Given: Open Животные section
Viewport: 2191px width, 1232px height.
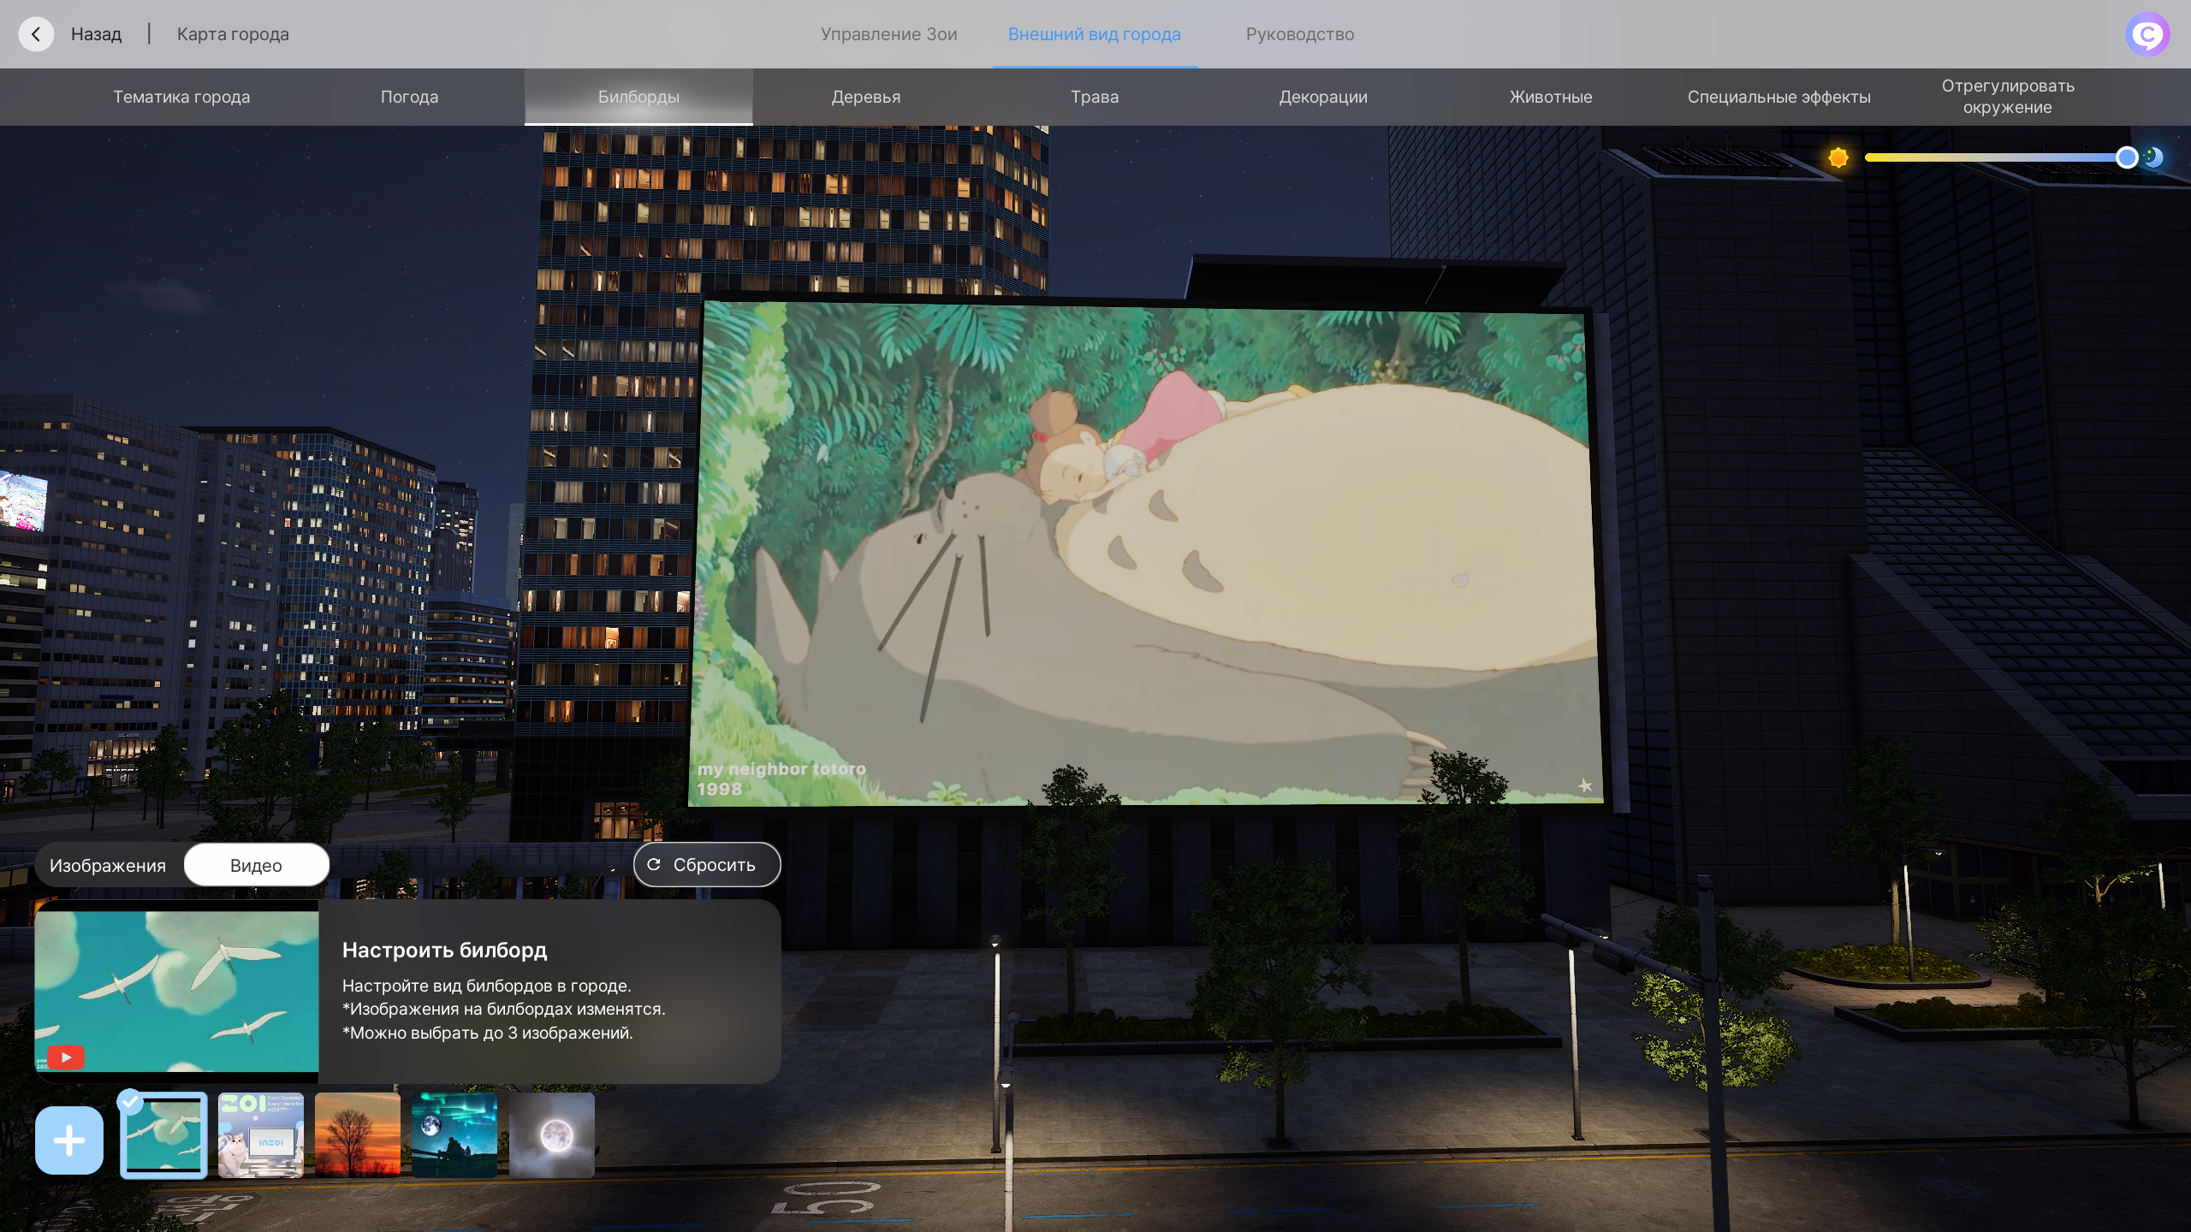Looking at the screenshot, I should [x=1551, y=97].
